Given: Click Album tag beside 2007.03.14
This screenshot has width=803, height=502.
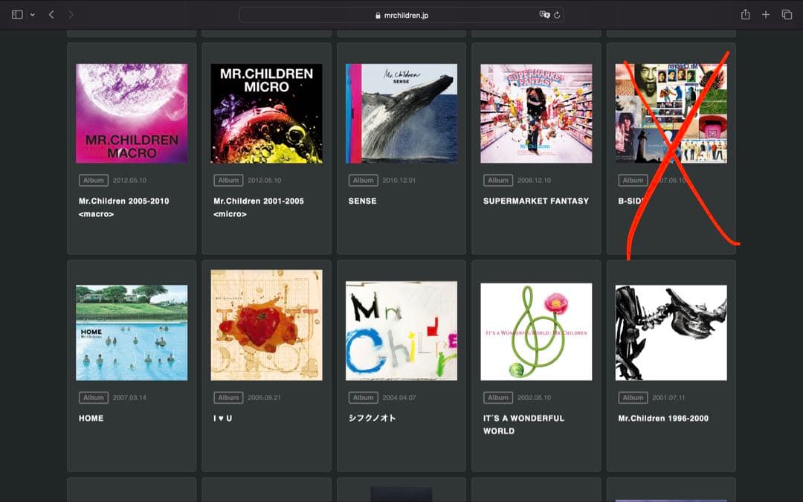Looking at the screenshot, I should point(94,397).
